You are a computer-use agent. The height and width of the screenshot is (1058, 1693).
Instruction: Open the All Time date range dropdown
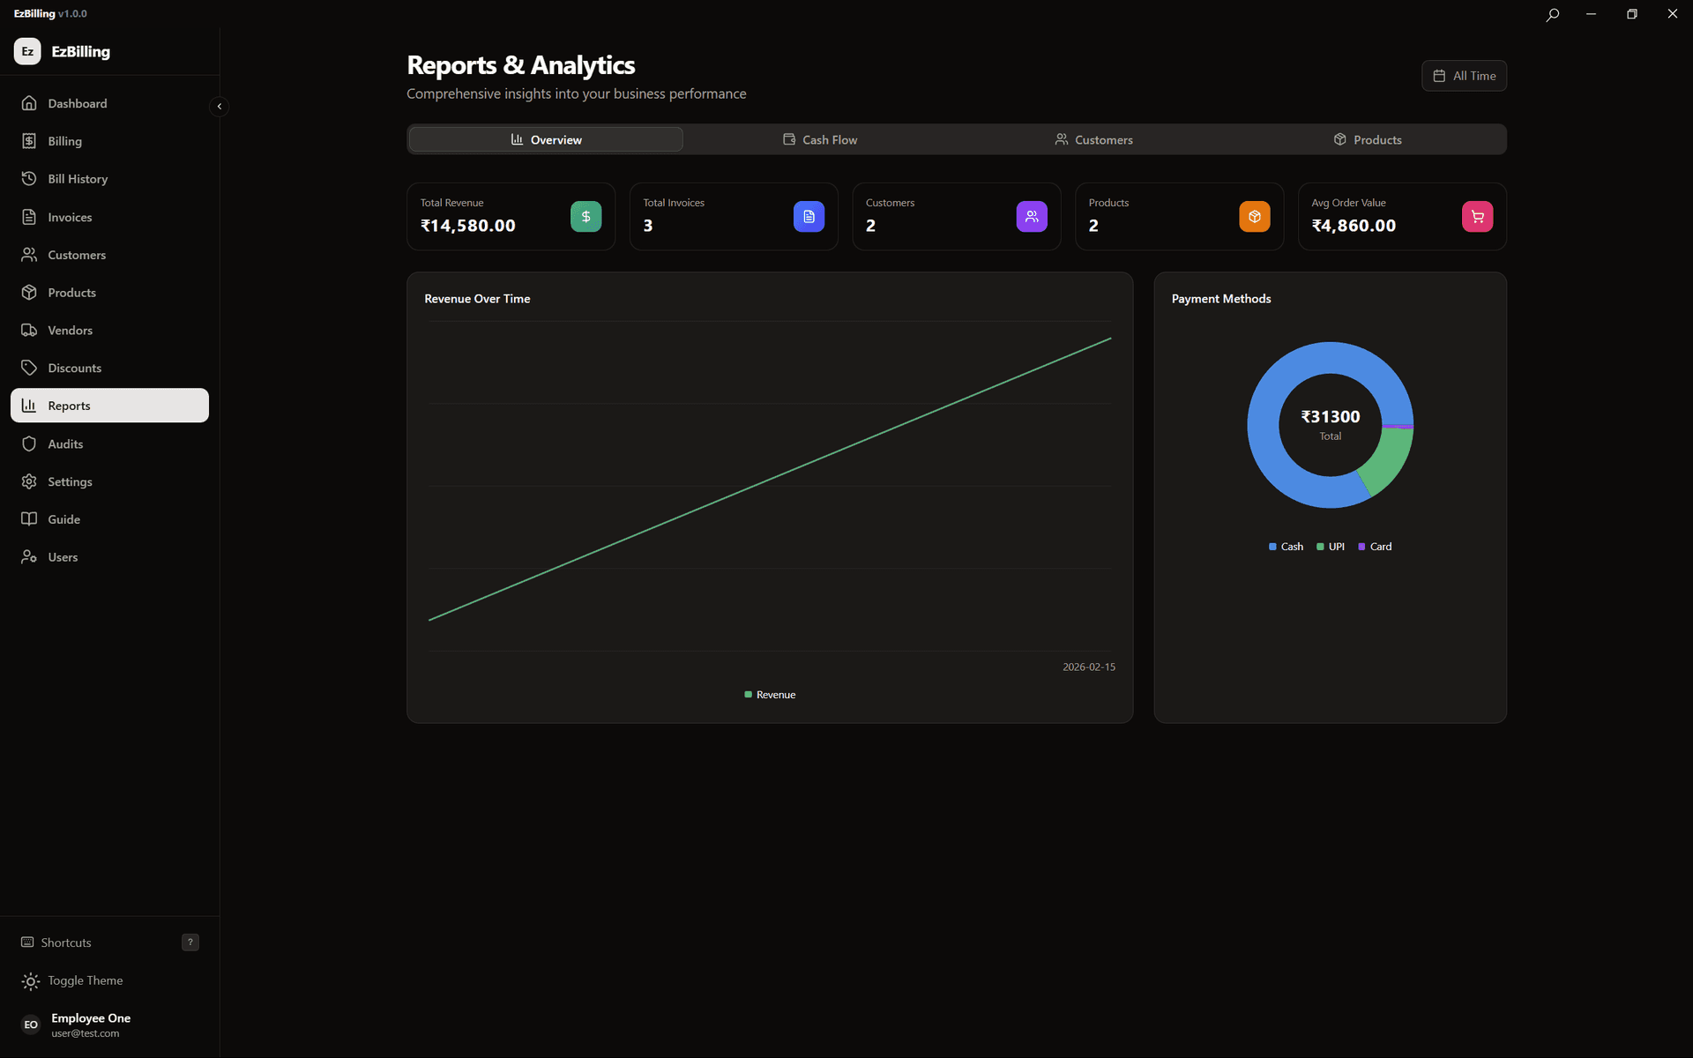(x=1464, y=76)
